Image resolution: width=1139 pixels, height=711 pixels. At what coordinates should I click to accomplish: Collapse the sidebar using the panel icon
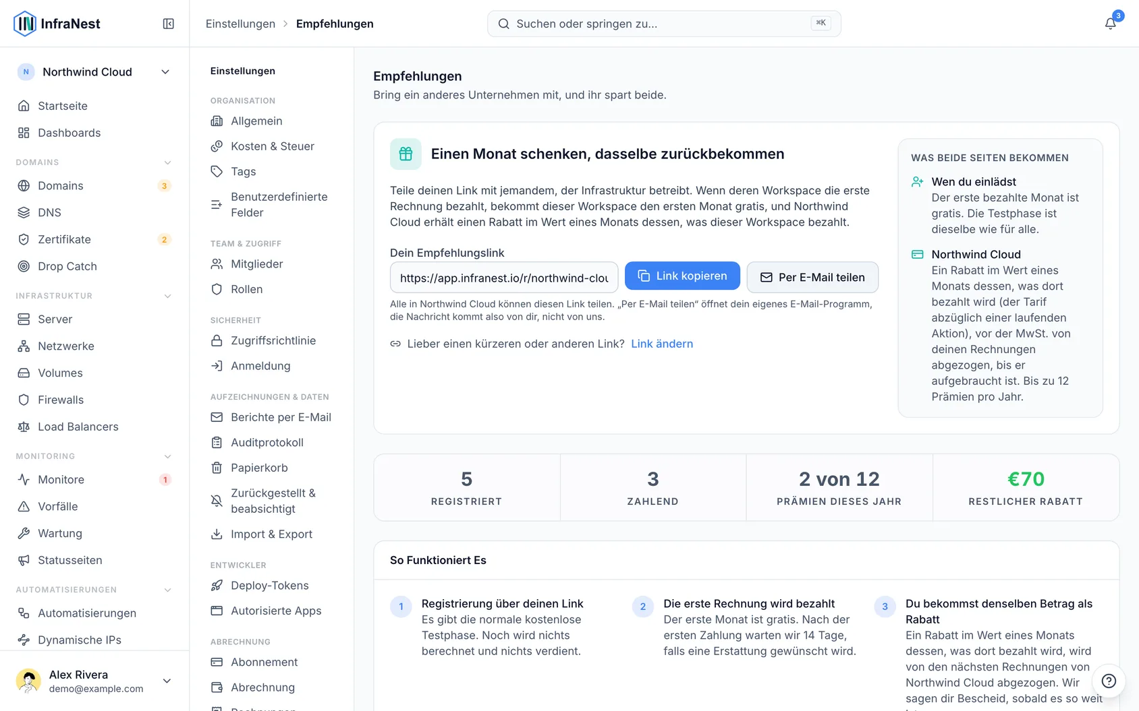[x=169, y=24]
